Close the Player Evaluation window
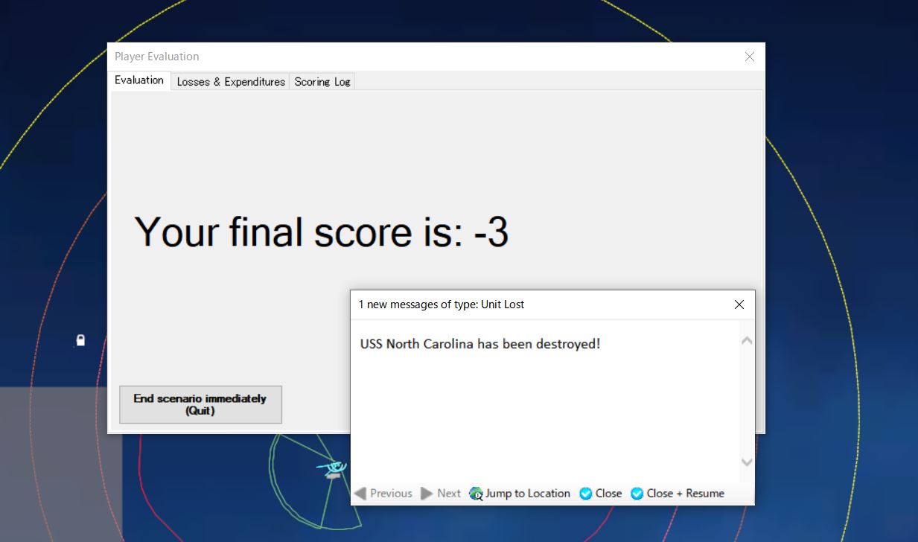The width and height of the screenshot is (918, 542). (x=750, y=57)
